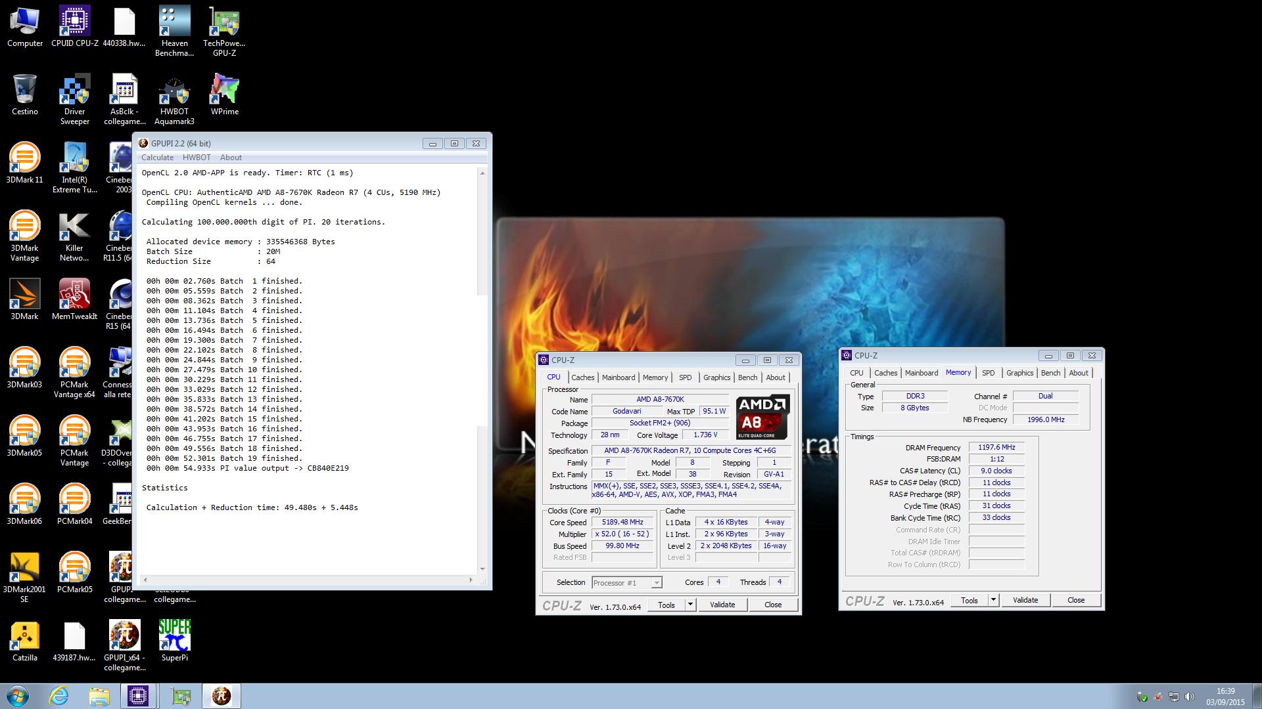This screenshot has height=709, width=1262.
Task: Select CPU tab in CPU-Z Memory window
Action: (x=856, y=373)
